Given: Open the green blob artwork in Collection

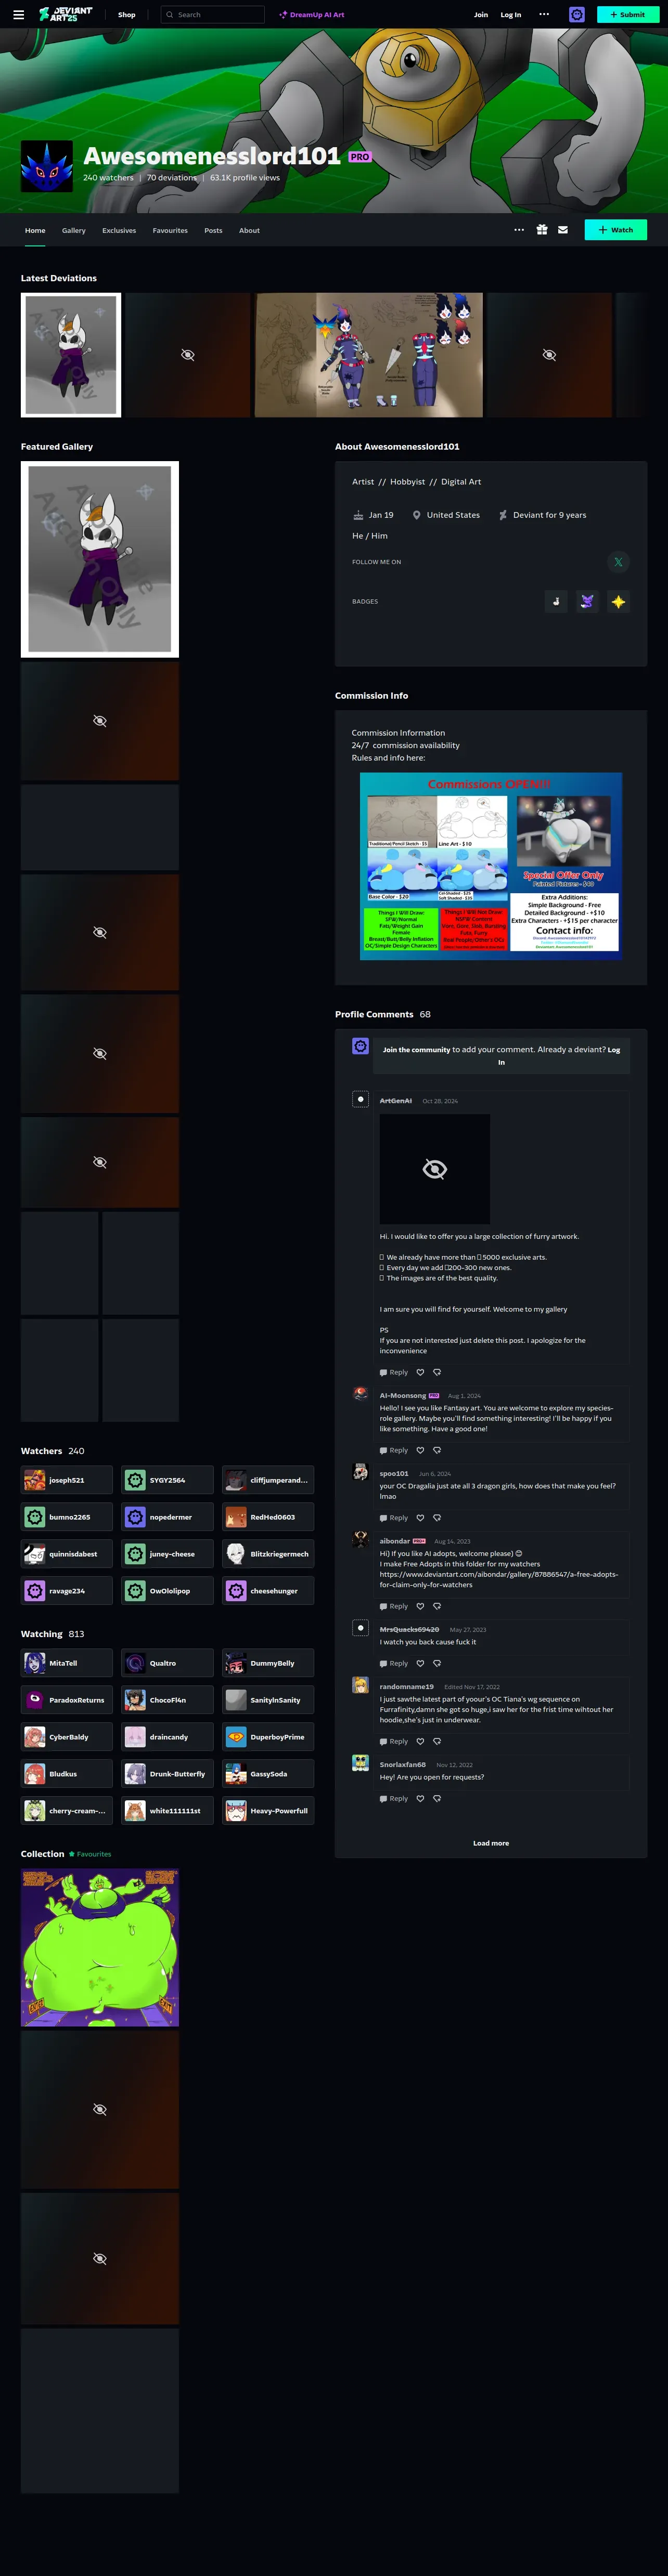Looking at the screenshot, I should [100, 1947].
